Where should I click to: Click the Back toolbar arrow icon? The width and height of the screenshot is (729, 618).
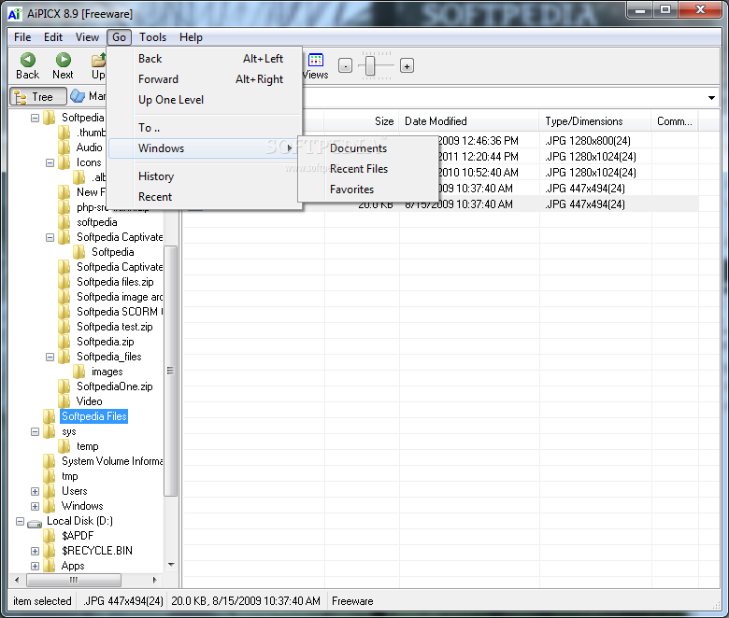point(28,60)
